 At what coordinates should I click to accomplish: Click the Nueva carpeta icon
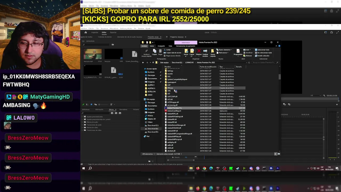[x=213, y=51]
